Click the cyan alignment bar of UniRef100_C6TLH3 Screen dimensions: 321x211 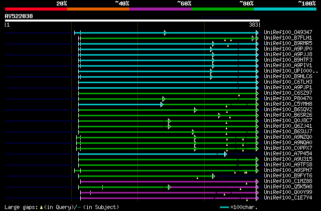click(x=168, y=83)
